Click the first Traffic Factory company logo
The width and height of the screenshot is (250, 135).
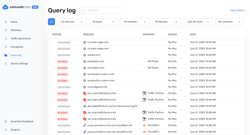coord(144,93)
